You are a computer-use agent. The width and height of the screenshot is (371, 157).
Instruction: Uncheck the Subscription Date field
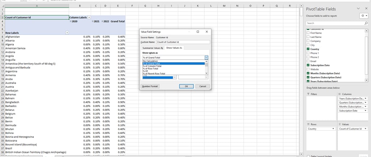pos(308,65)
